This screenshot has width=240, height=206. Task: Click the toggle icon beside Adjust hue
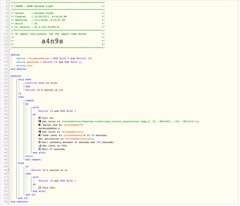(x=40, y=125)
